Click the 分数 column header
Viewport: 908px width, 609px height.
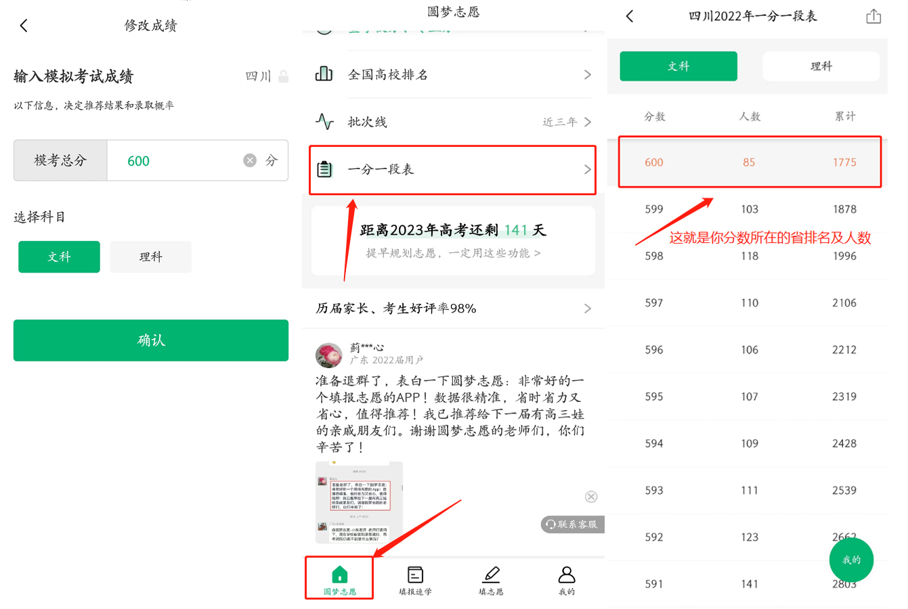click(654, 116)
